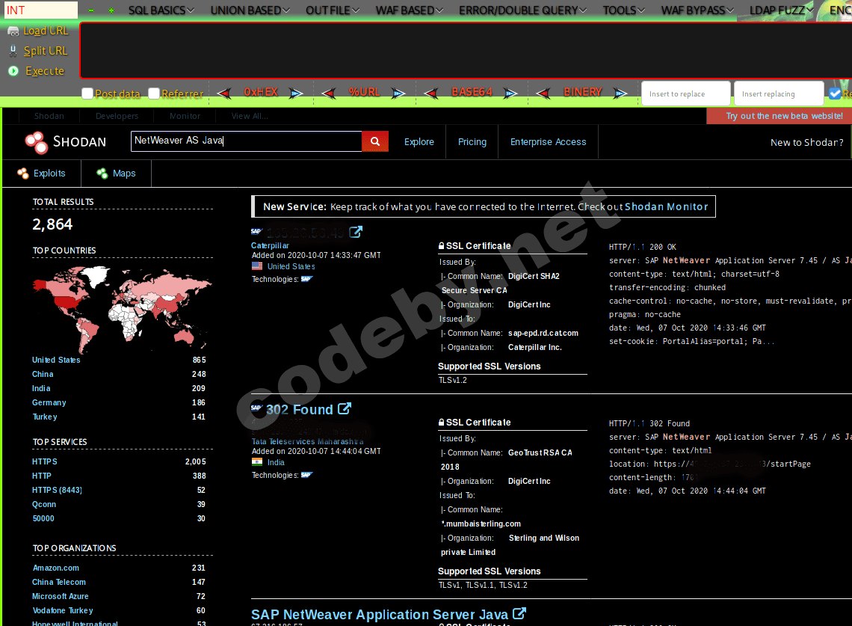Open the WAF BASED dropdown menu
The image size is (852, 626).
[x=410, y=10]
